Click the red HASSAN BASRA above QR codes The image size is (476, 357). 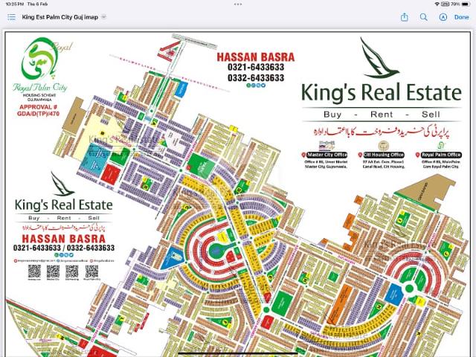[x=64, y=239]
